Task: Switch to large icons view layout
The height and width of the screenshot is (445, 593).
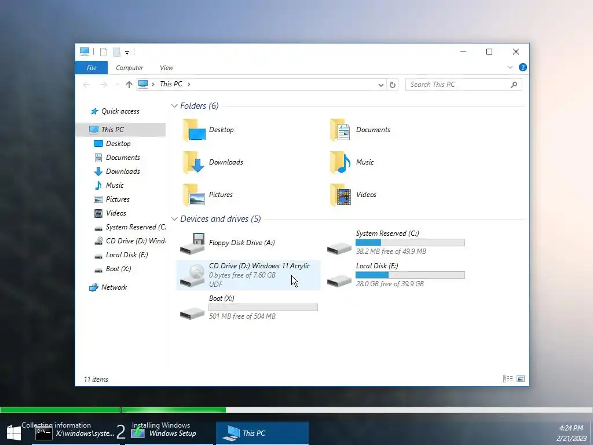Action: (x=521, y=379)
